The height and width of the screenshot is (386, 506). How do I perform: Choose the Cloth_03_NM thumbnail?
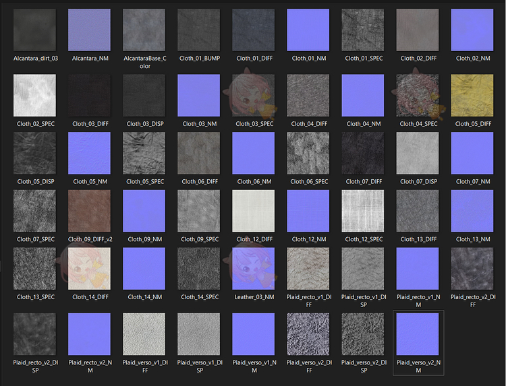click(199, 96)
